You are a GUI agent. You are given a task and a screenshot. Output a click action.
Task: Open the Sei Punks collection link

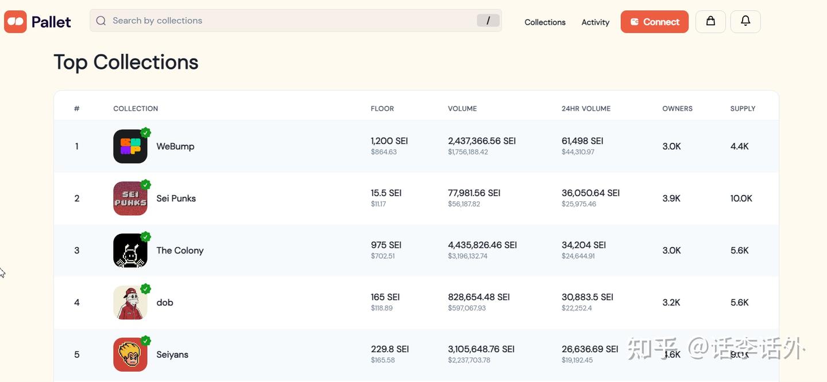click(x=176, y=198)
